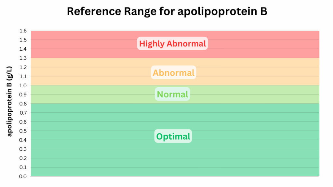Viewport: 333px width, 187px height.
Task: Click the 0.0 tick at the axis bottom
Action: [x=23, y=176]
